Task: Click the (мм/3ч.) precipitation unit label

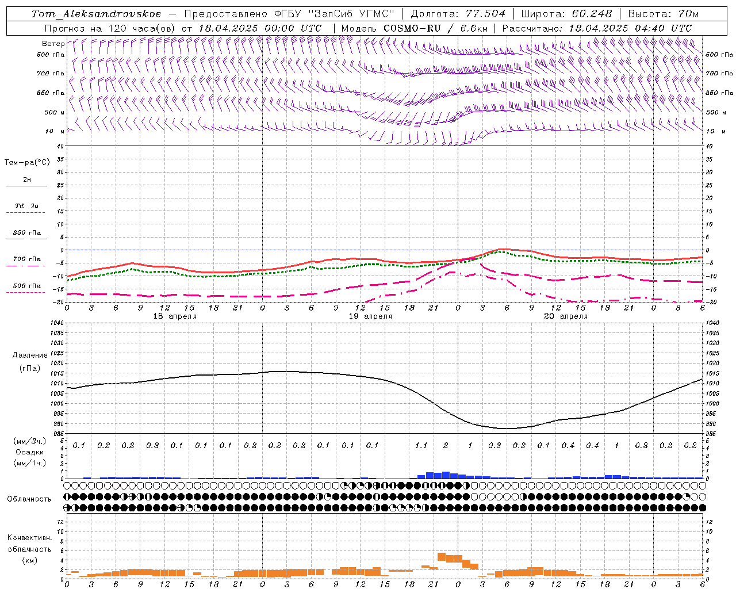Action: pos(30,441)
